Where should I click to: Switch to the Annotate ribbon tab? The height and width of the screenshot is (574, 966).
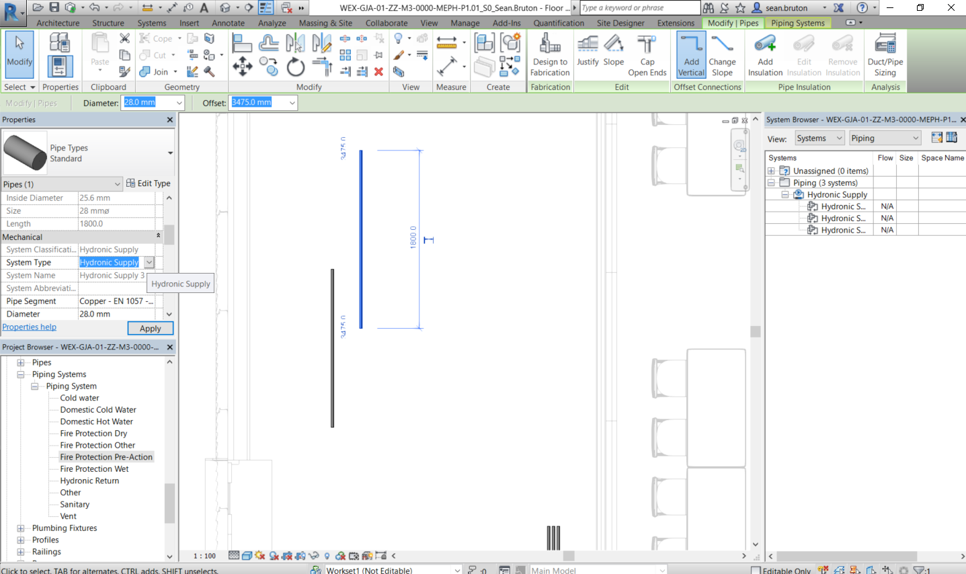click(x=228, y=22)
